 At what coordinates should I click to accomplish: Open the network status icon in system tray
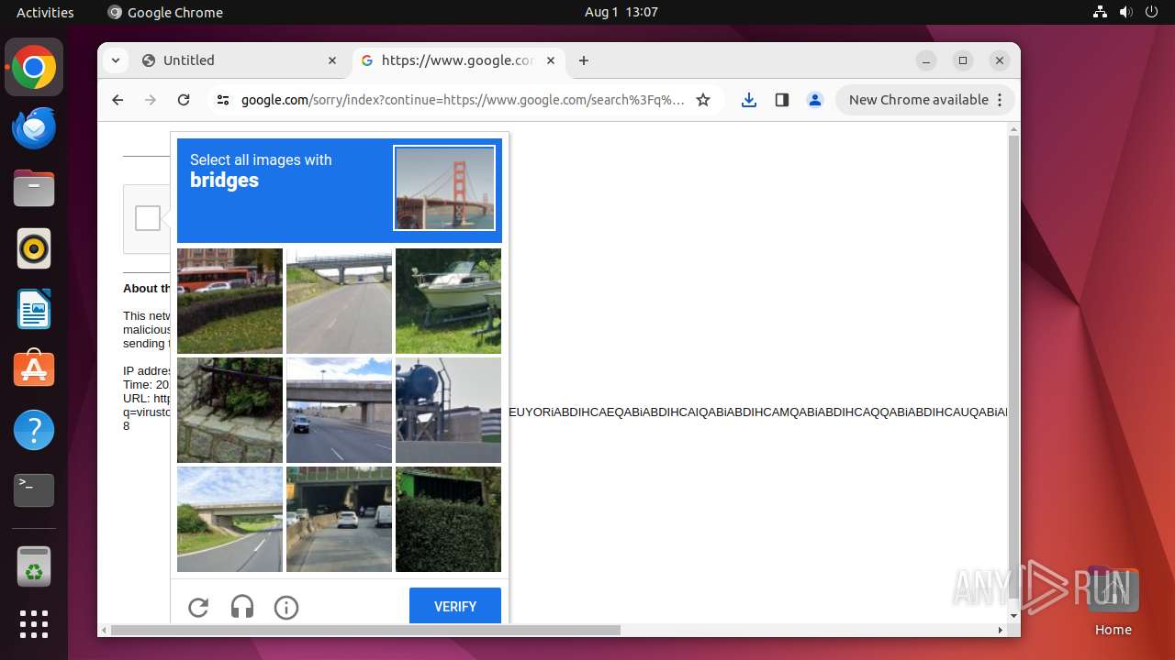coord(1101,12)
